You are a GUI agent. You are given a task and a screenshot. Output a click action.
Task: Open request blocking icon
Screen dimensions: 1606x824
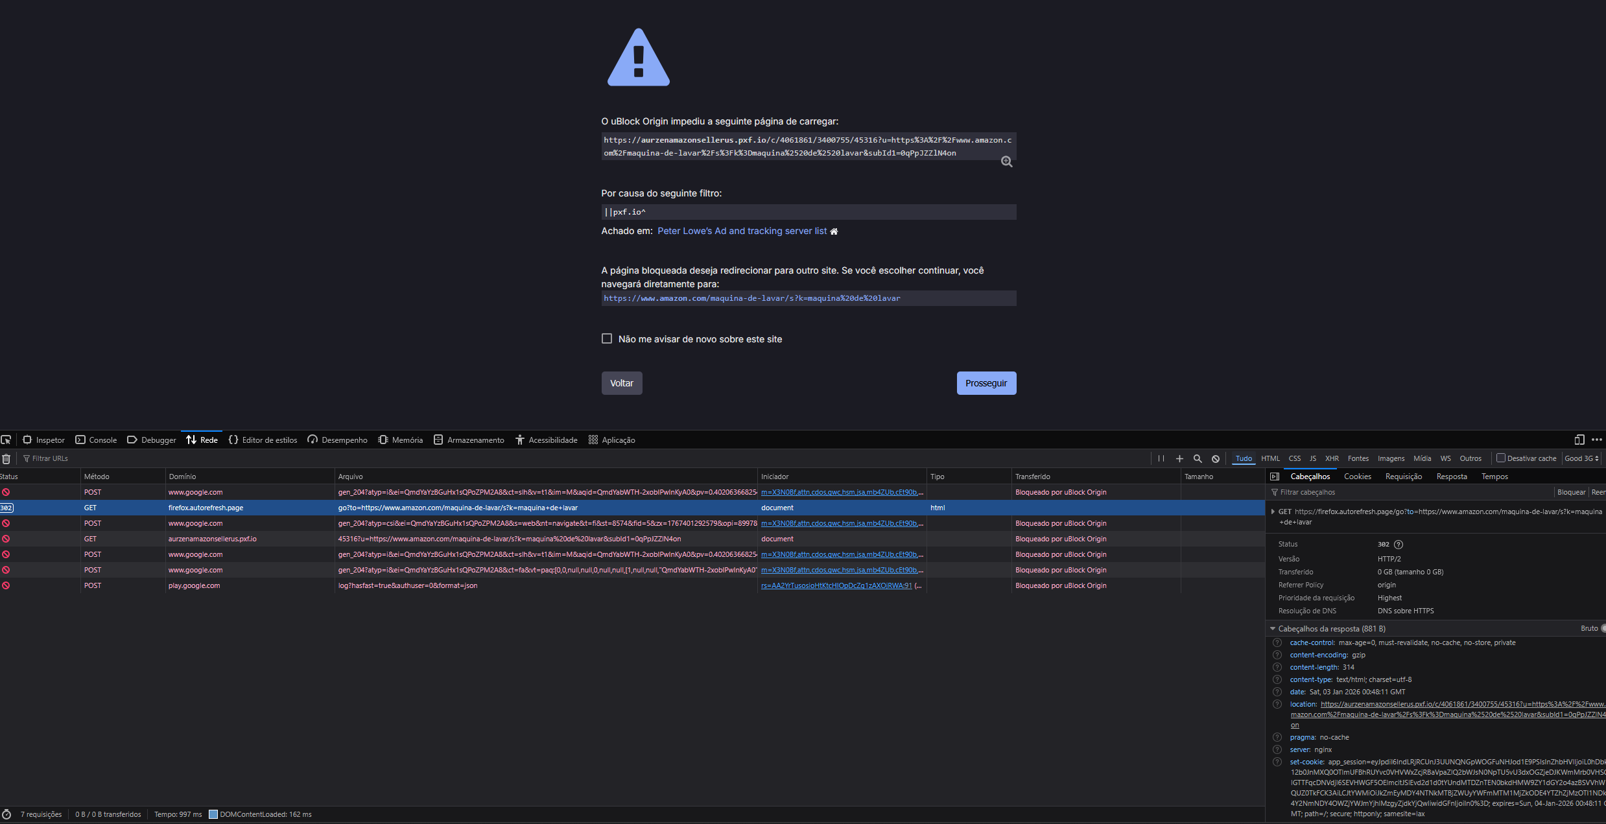click(x=1216, y=458)
